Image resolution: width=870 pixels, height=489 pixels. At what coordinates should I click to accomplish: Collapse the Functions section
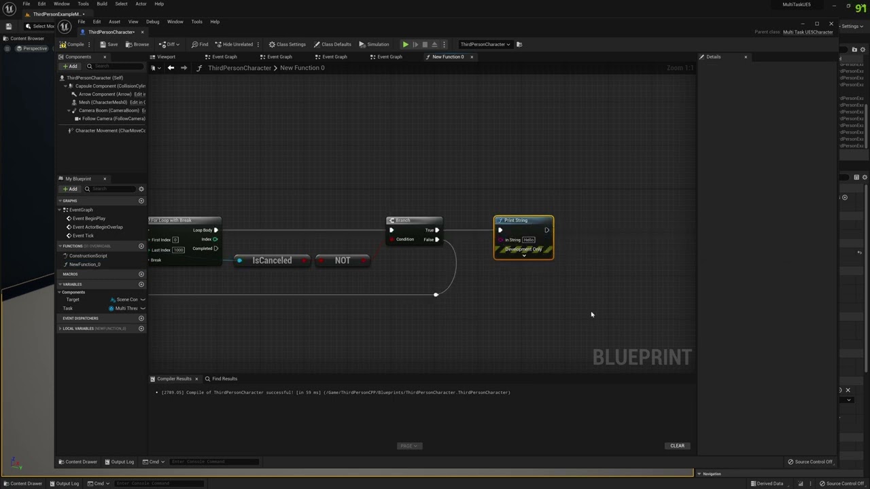60,246
